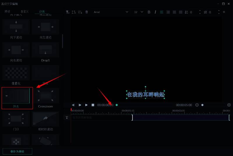Screen dimensions: 233x156
Task: Step forward one frame
Action: point(80,105)
